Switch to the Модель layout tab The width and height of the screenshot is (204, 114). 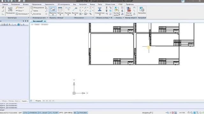pos(38,101)
